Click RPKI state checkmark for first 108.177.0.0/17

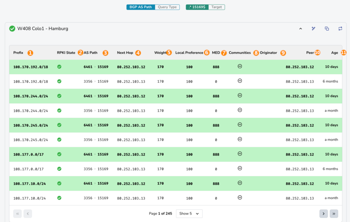click(x=59, y=154)
